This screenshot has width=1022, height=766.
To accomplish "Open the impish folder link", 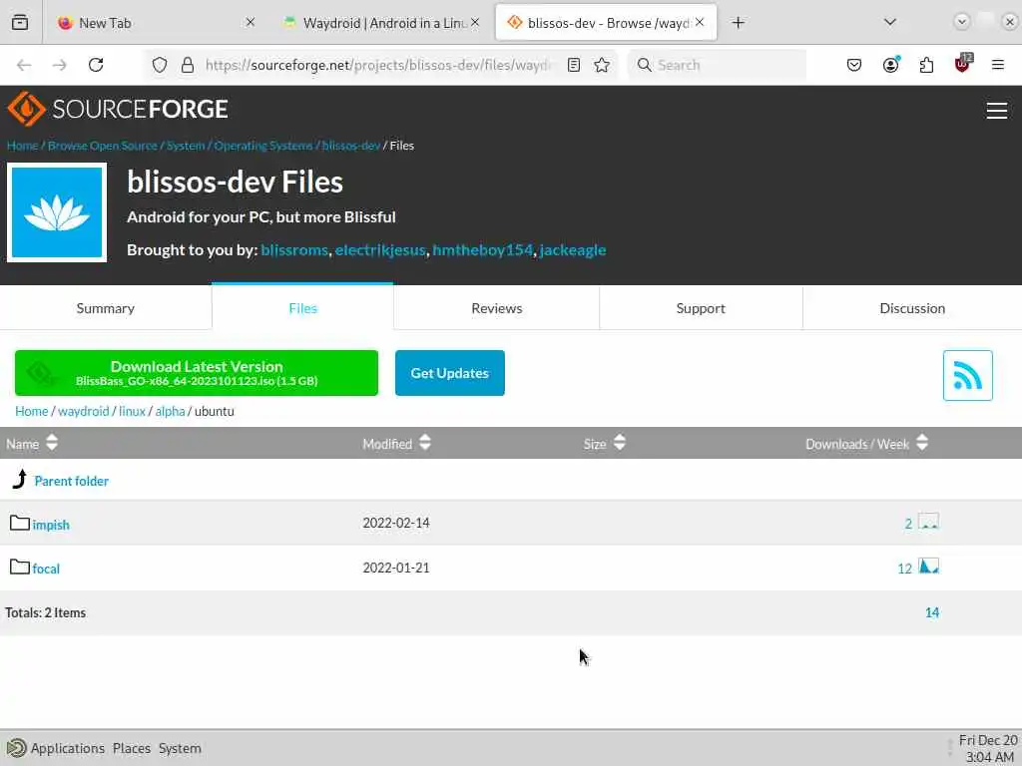I will pyautogui.click(x=51, y=525).
